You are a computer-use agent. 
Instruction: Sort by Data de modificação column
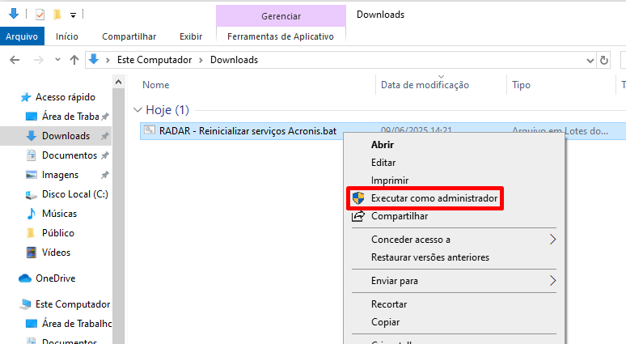coord(425,85)
